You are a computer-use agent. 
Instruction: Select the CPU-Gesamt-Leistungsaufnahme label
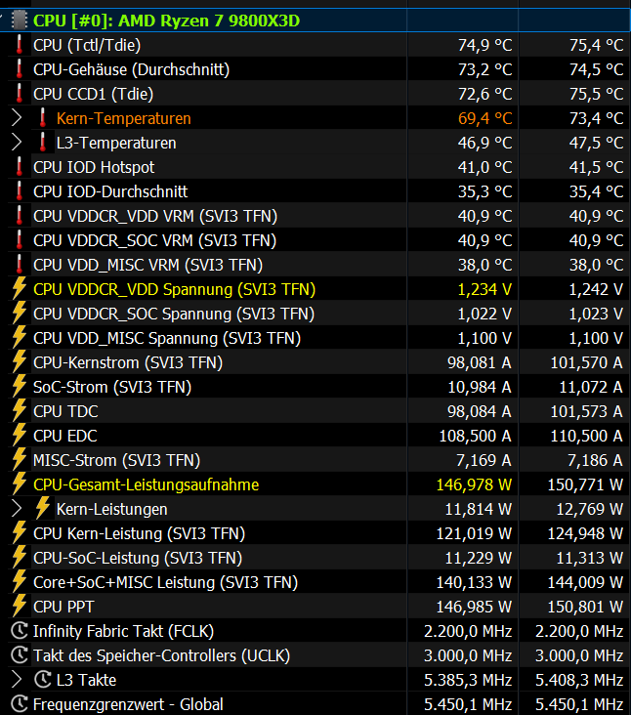(x=146, y=484)
